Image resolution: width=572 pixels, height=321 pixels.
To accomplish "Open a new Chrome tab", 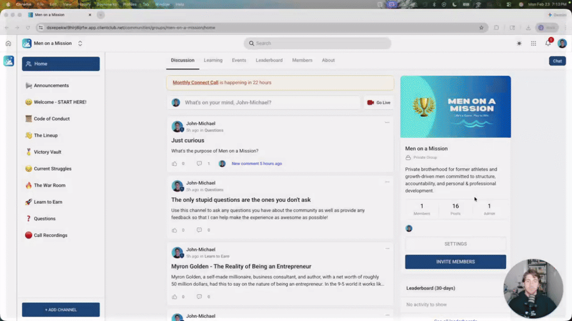I will (x=101, y=15).
